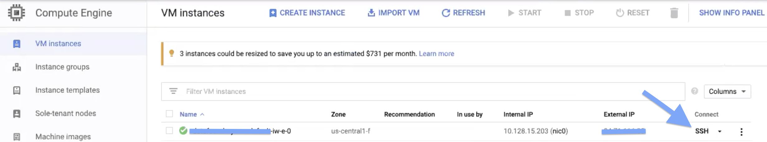Click the trash delete icon in toolbar
This screenshot has height=142, width=767.
674,13
